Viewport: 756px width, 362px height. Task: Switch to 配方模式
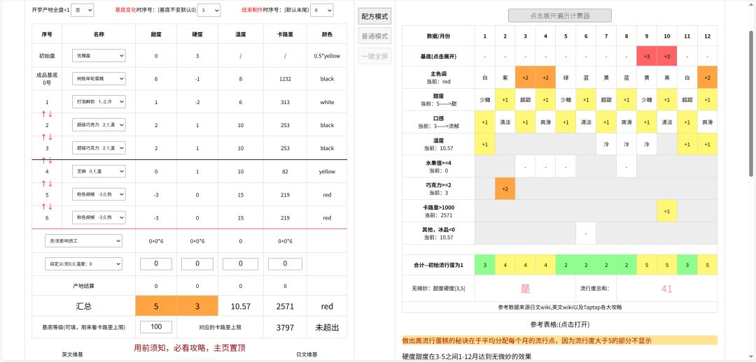(374, 16)
